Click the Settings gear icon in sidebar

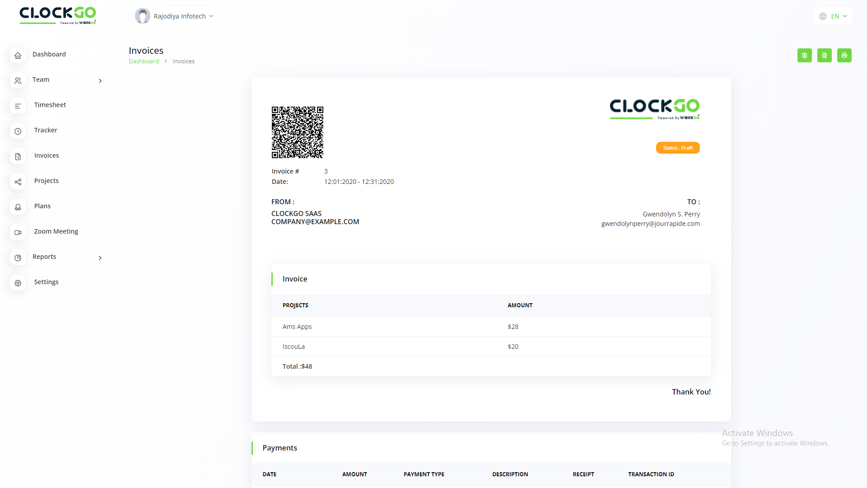pos(18,283)
